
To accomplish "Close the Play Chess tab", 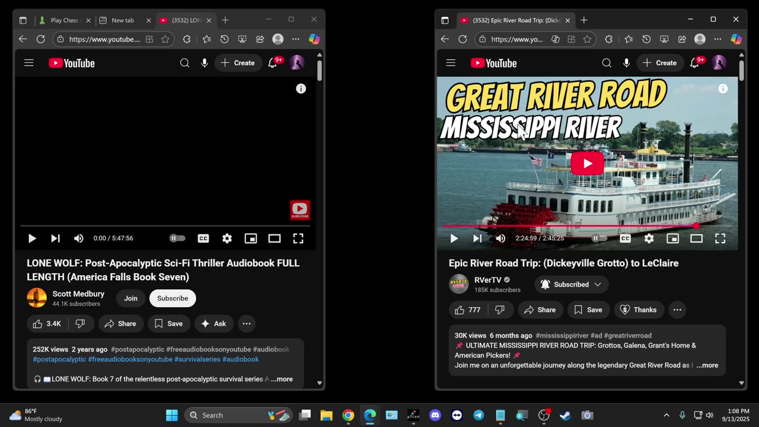I will [x=88, y=20].
